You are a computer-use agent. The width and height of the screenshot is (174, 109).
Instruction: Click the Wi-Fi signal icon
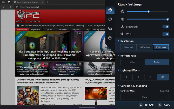click(122, 34)
